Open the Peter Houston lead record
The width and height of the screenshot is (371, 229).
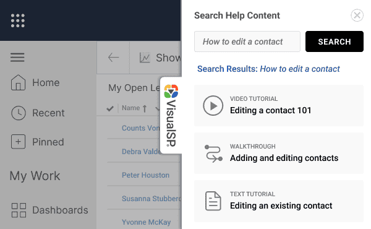click(x=145, y=175)
